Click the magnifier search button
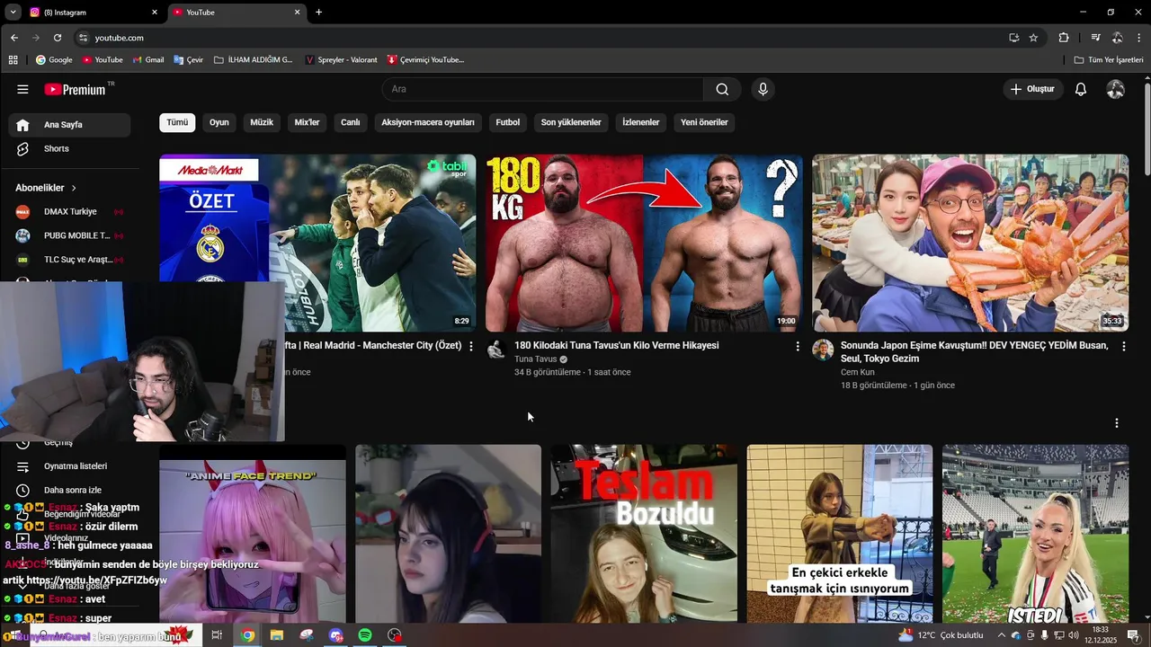This screenshot has height=647, width=1151. coord(722,89)
